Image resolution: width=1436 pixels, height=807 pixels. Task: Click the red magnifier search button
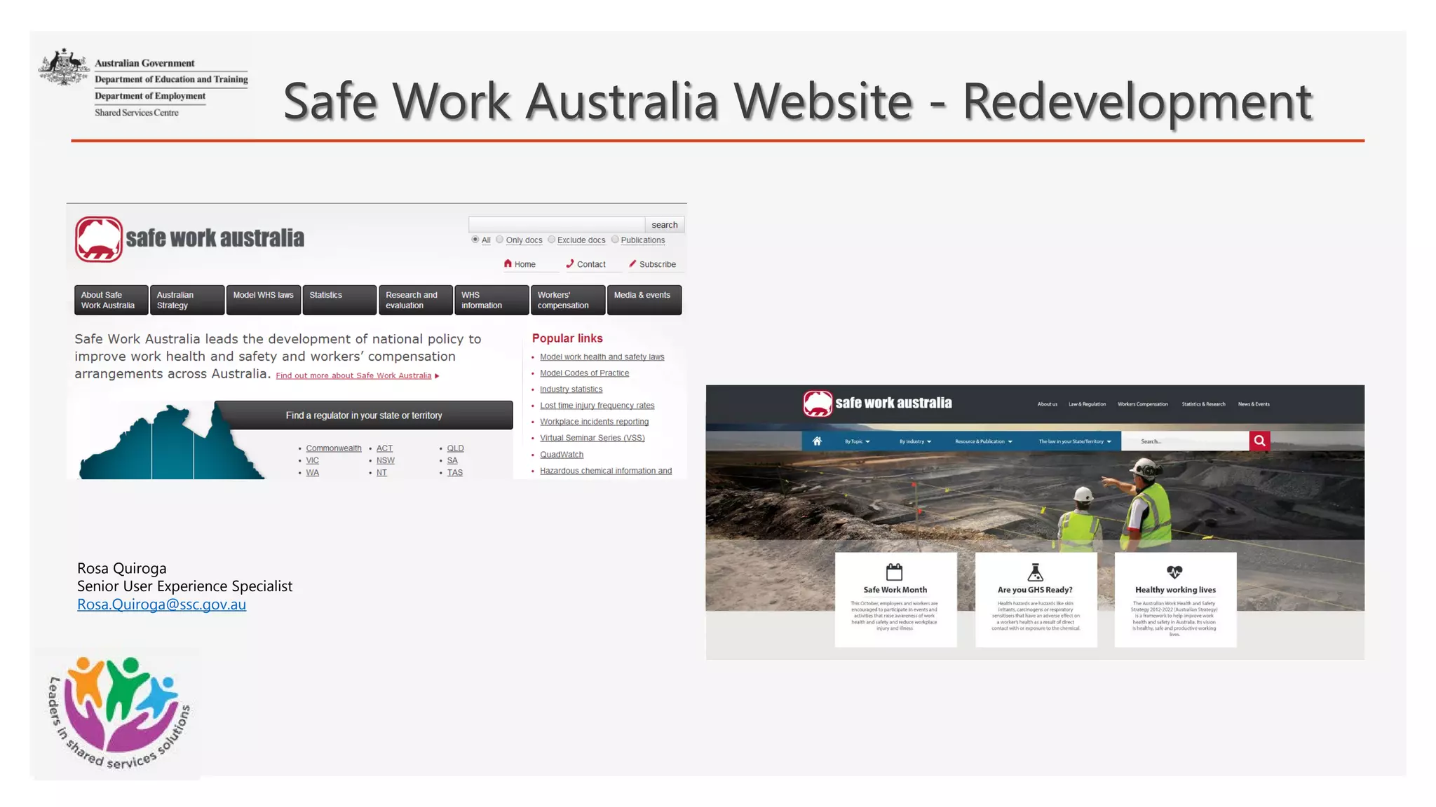1259,441
